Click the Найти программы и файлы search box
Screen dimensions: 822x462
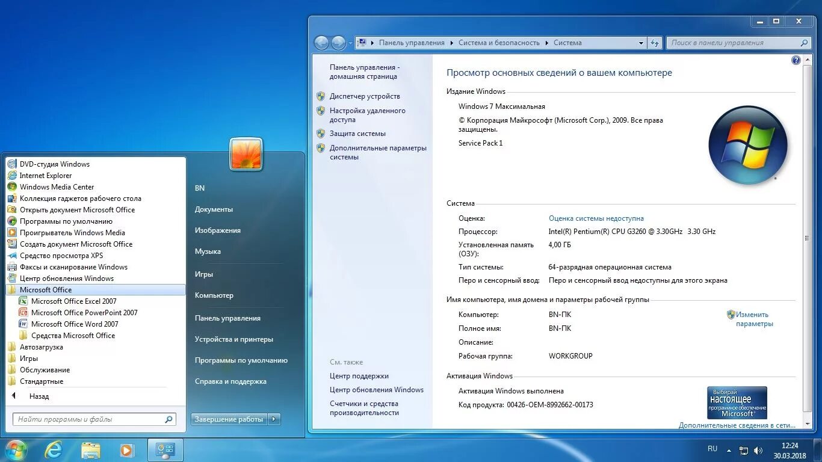point(94,419)
